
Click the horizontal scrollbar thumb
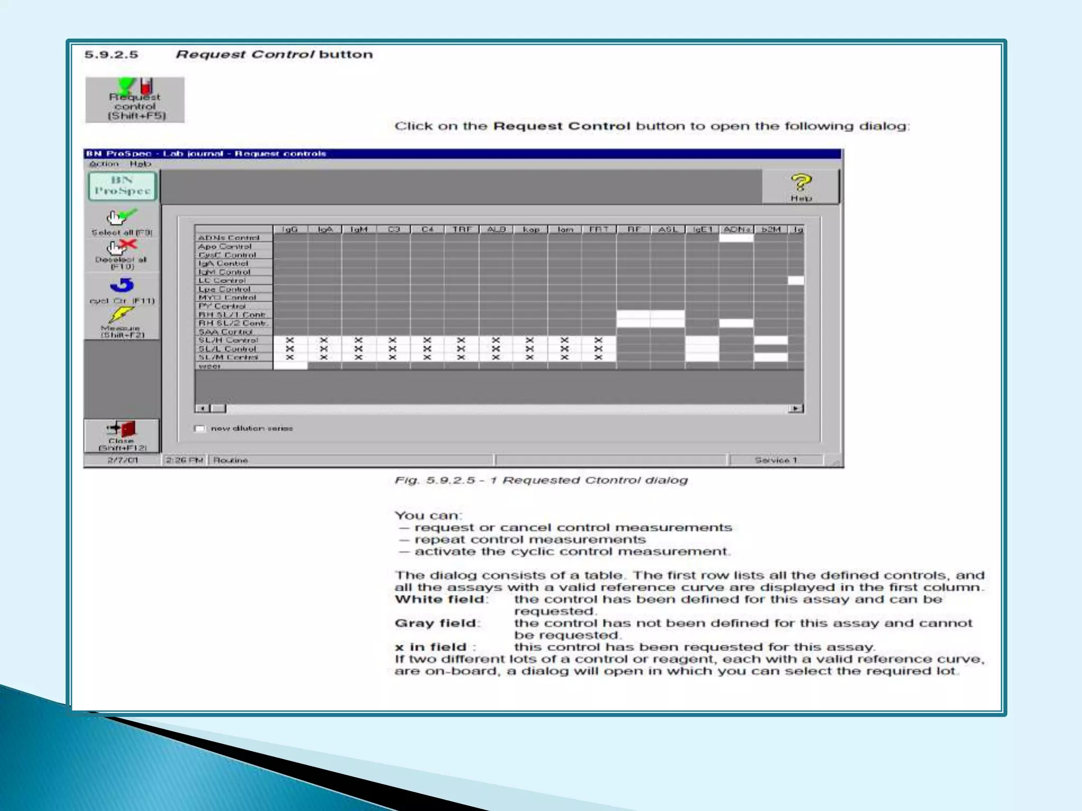click(219, 408)
